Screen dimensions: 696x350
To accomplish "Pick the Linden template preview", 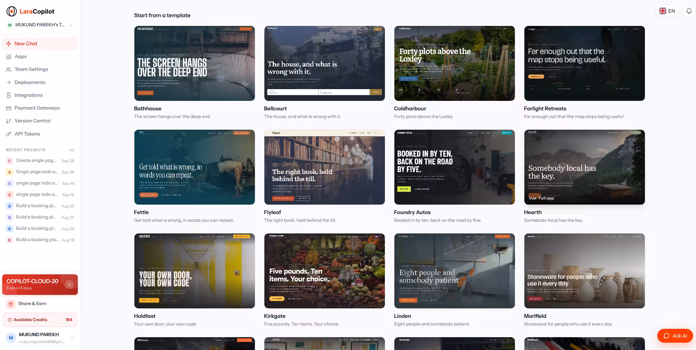I will tap(455, 271).
